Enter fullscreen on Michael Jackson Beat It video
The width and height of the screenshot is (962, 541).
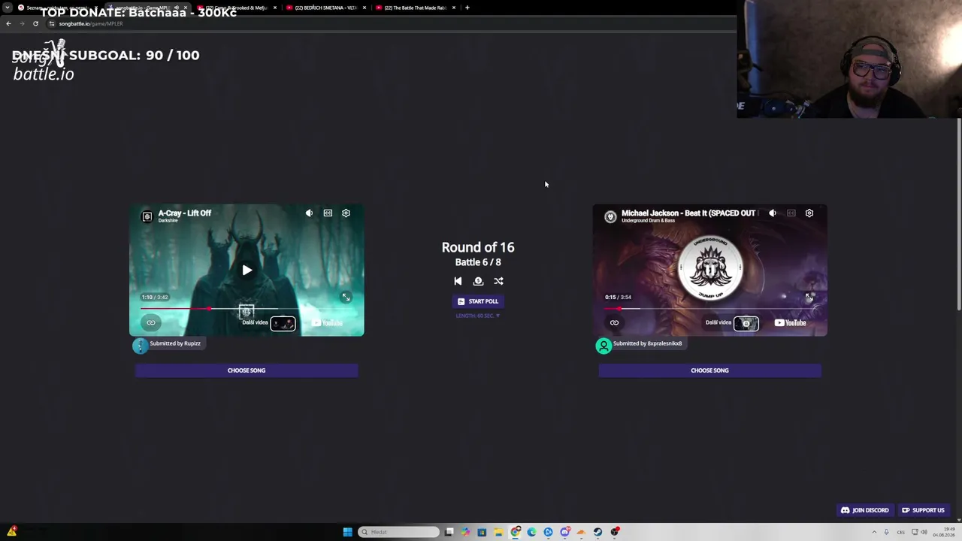tap(809, 298)
